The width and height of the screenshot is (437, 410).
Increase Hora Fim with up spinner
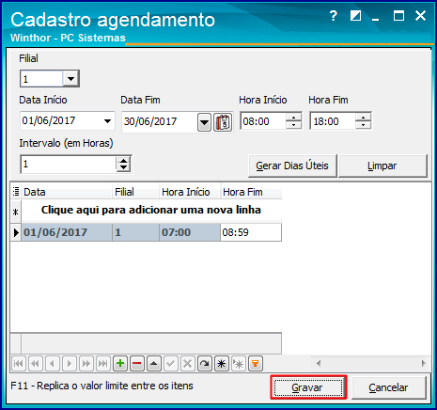[x=363, y=118]
